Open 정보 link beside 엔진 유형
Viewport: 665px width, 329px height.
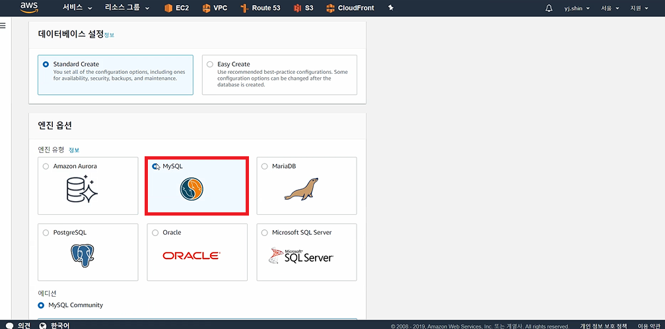(74, 150)
